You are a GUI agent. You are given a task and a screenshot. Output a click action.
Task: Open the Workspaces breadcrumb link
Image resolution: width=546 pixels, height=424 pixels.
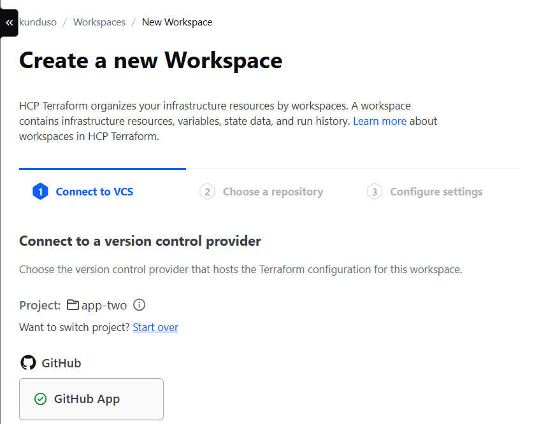pyautogui.click(x=99, y=22)
